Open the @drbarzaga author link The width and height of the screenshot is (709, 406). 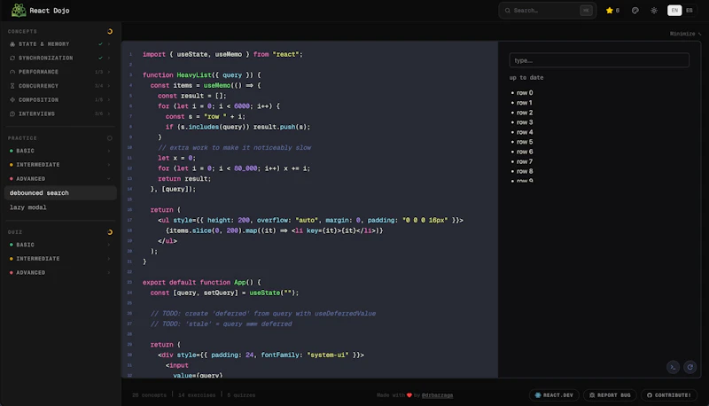[x=437, y=395]
